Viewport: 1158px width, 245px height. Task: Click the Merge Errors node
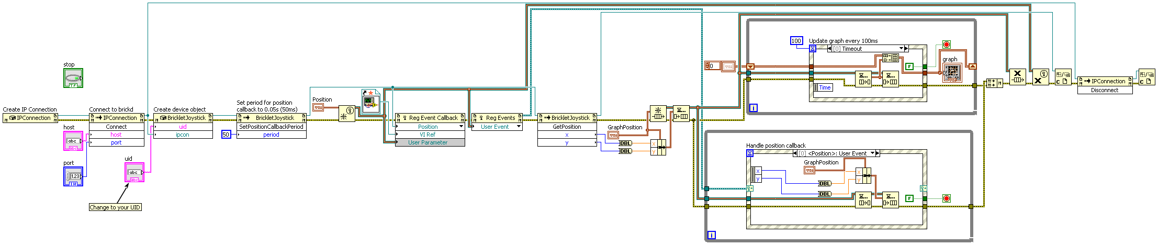994,83
